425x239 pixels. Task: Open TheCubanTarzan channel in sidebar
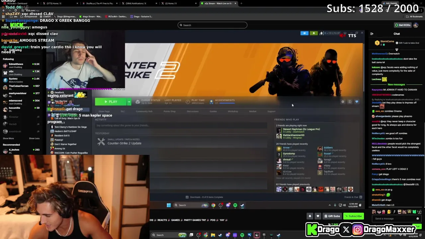(21, 87)
